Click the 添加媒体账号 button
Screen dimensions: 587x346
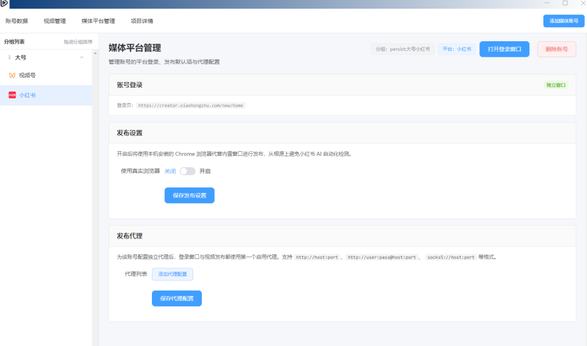pyautogui.click(x=564, y=21)
